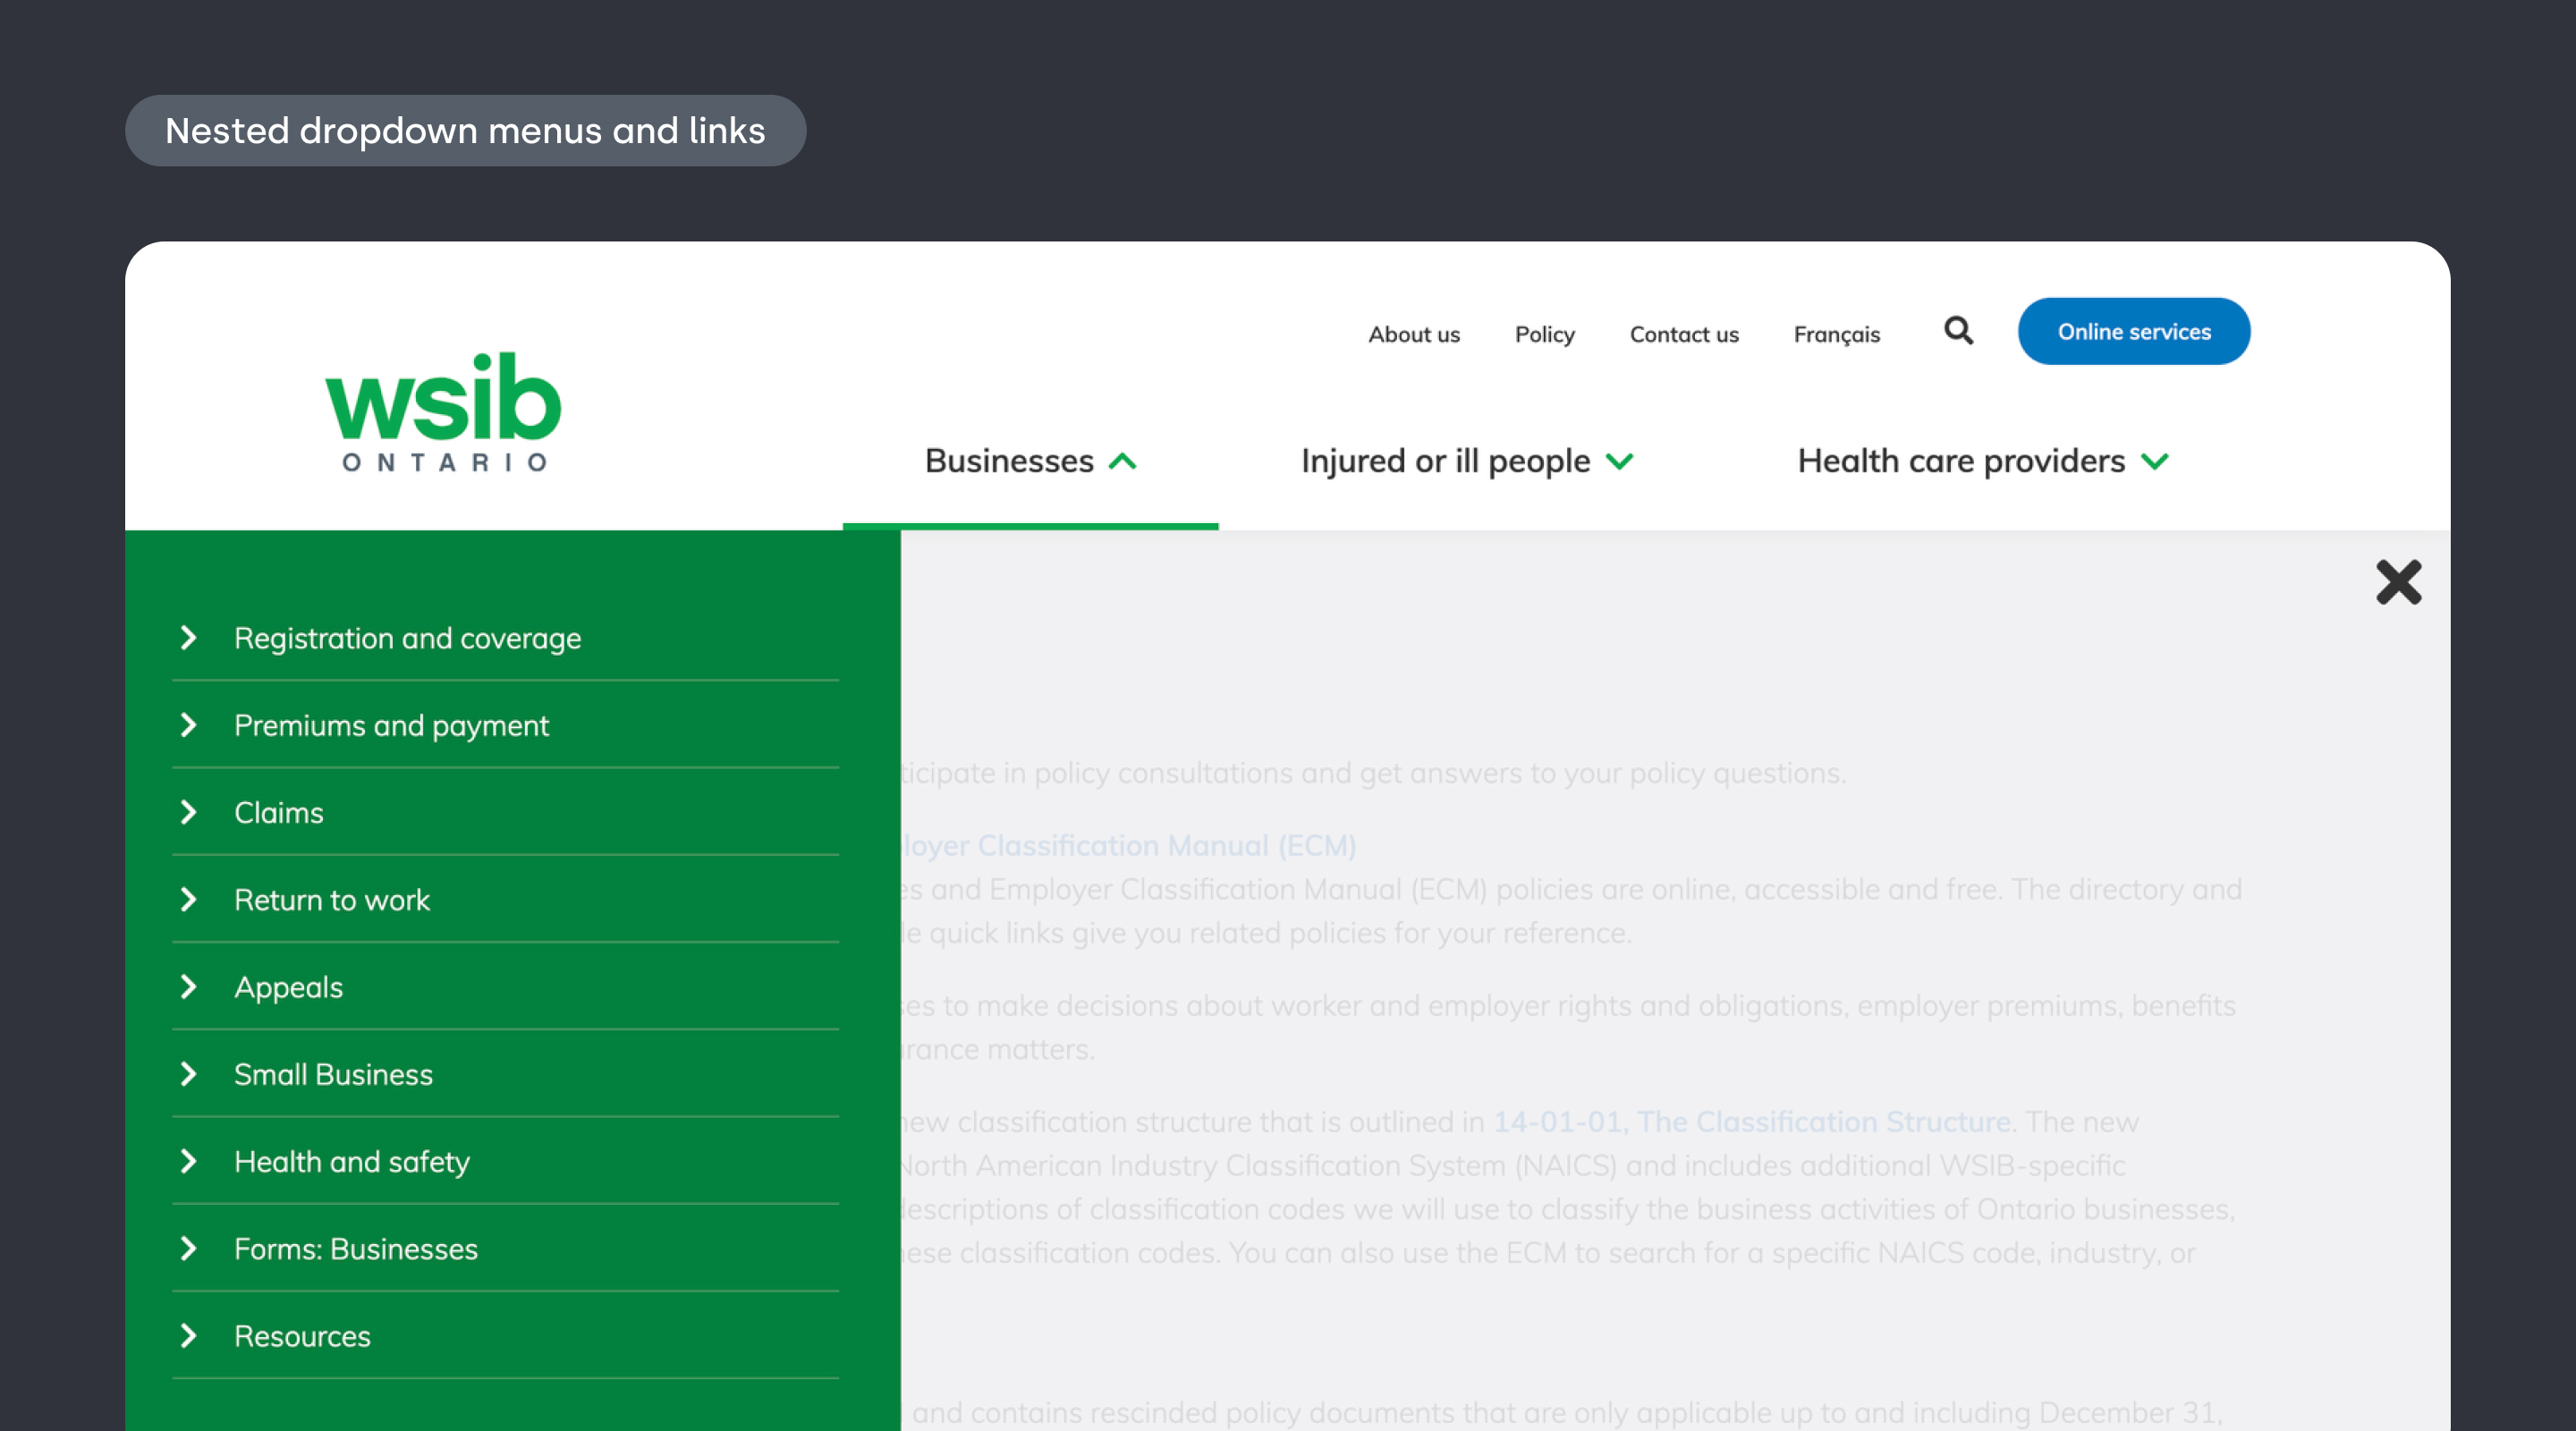Click the chevron beside Registration and coverage

pos(189,637)
